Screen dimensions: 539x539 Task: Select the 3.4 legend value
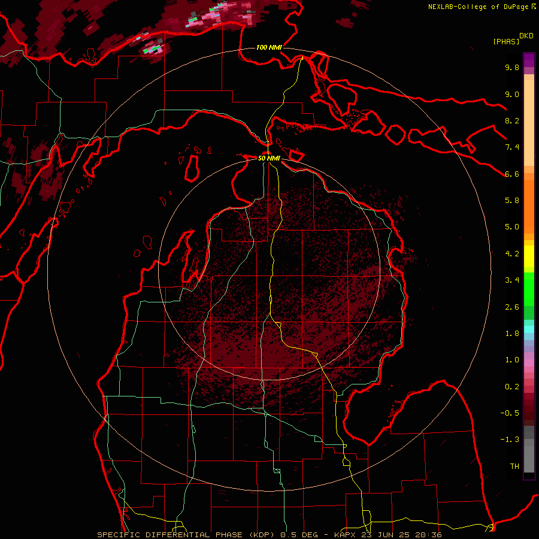(x=512, y=280)
